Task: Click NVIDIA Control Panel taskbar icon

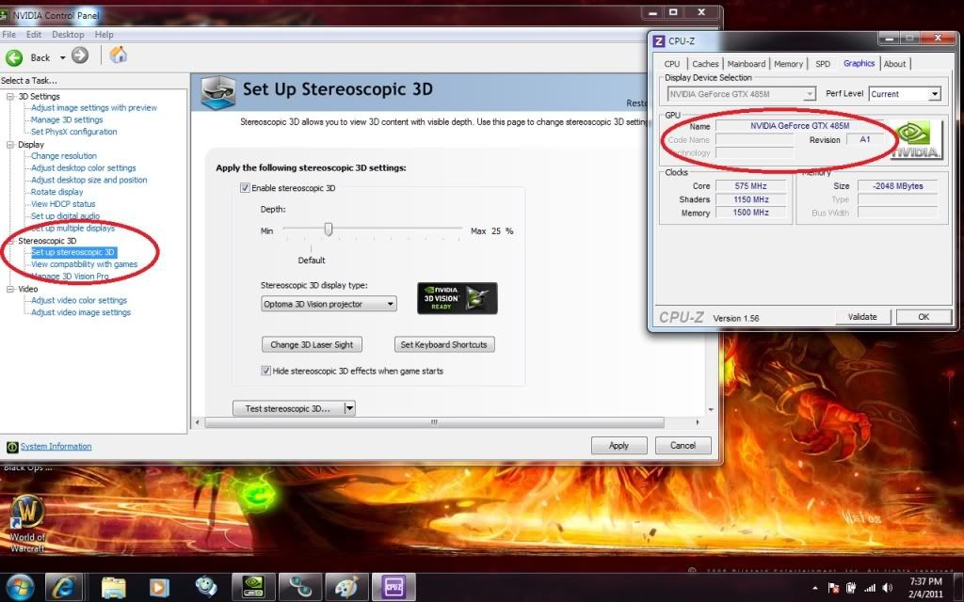Action: pyautogui.click(x=253, y=587)
